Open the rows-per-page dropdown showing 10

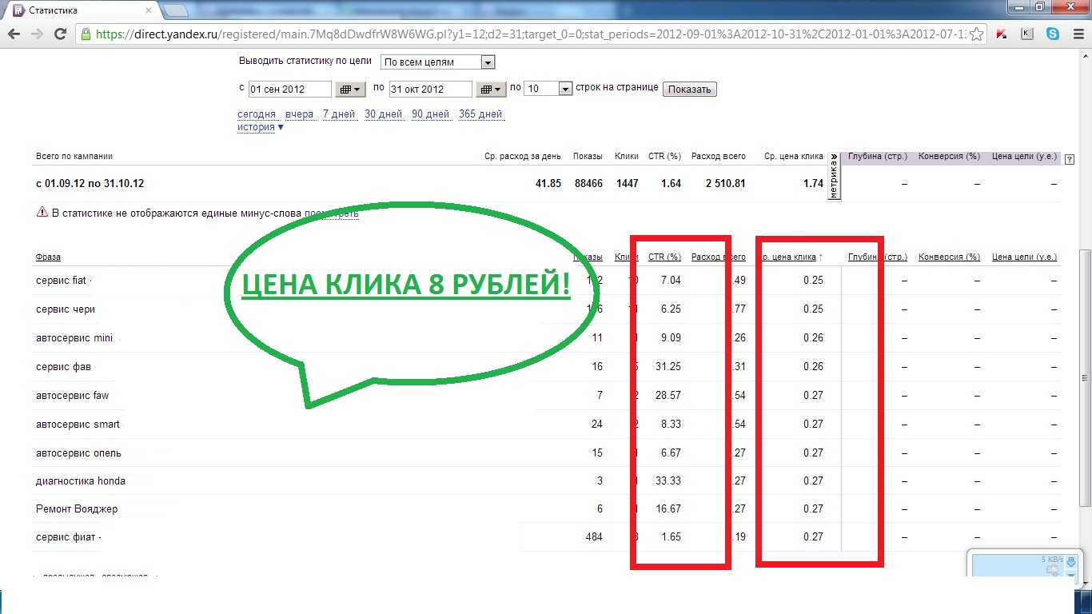click(549, 89)
